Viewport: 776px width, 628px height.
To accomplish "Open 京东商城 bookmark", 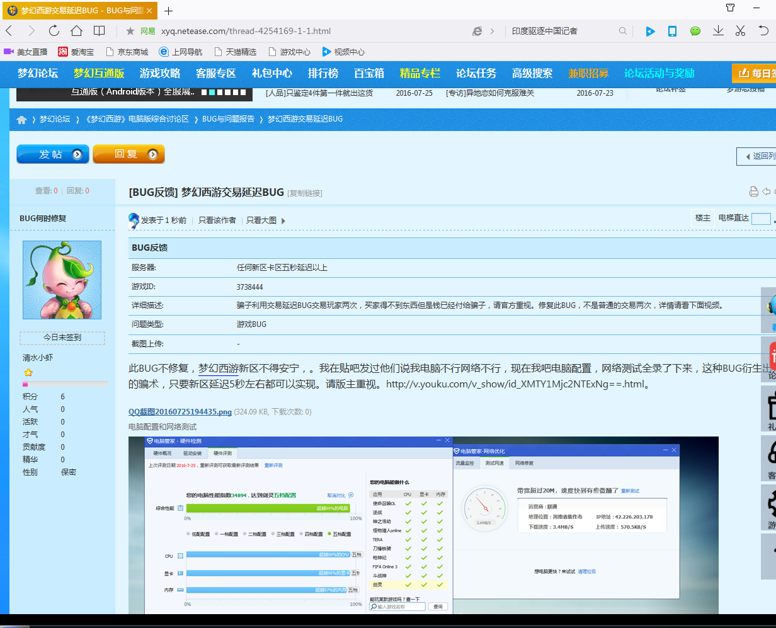I will click(127, 52).
